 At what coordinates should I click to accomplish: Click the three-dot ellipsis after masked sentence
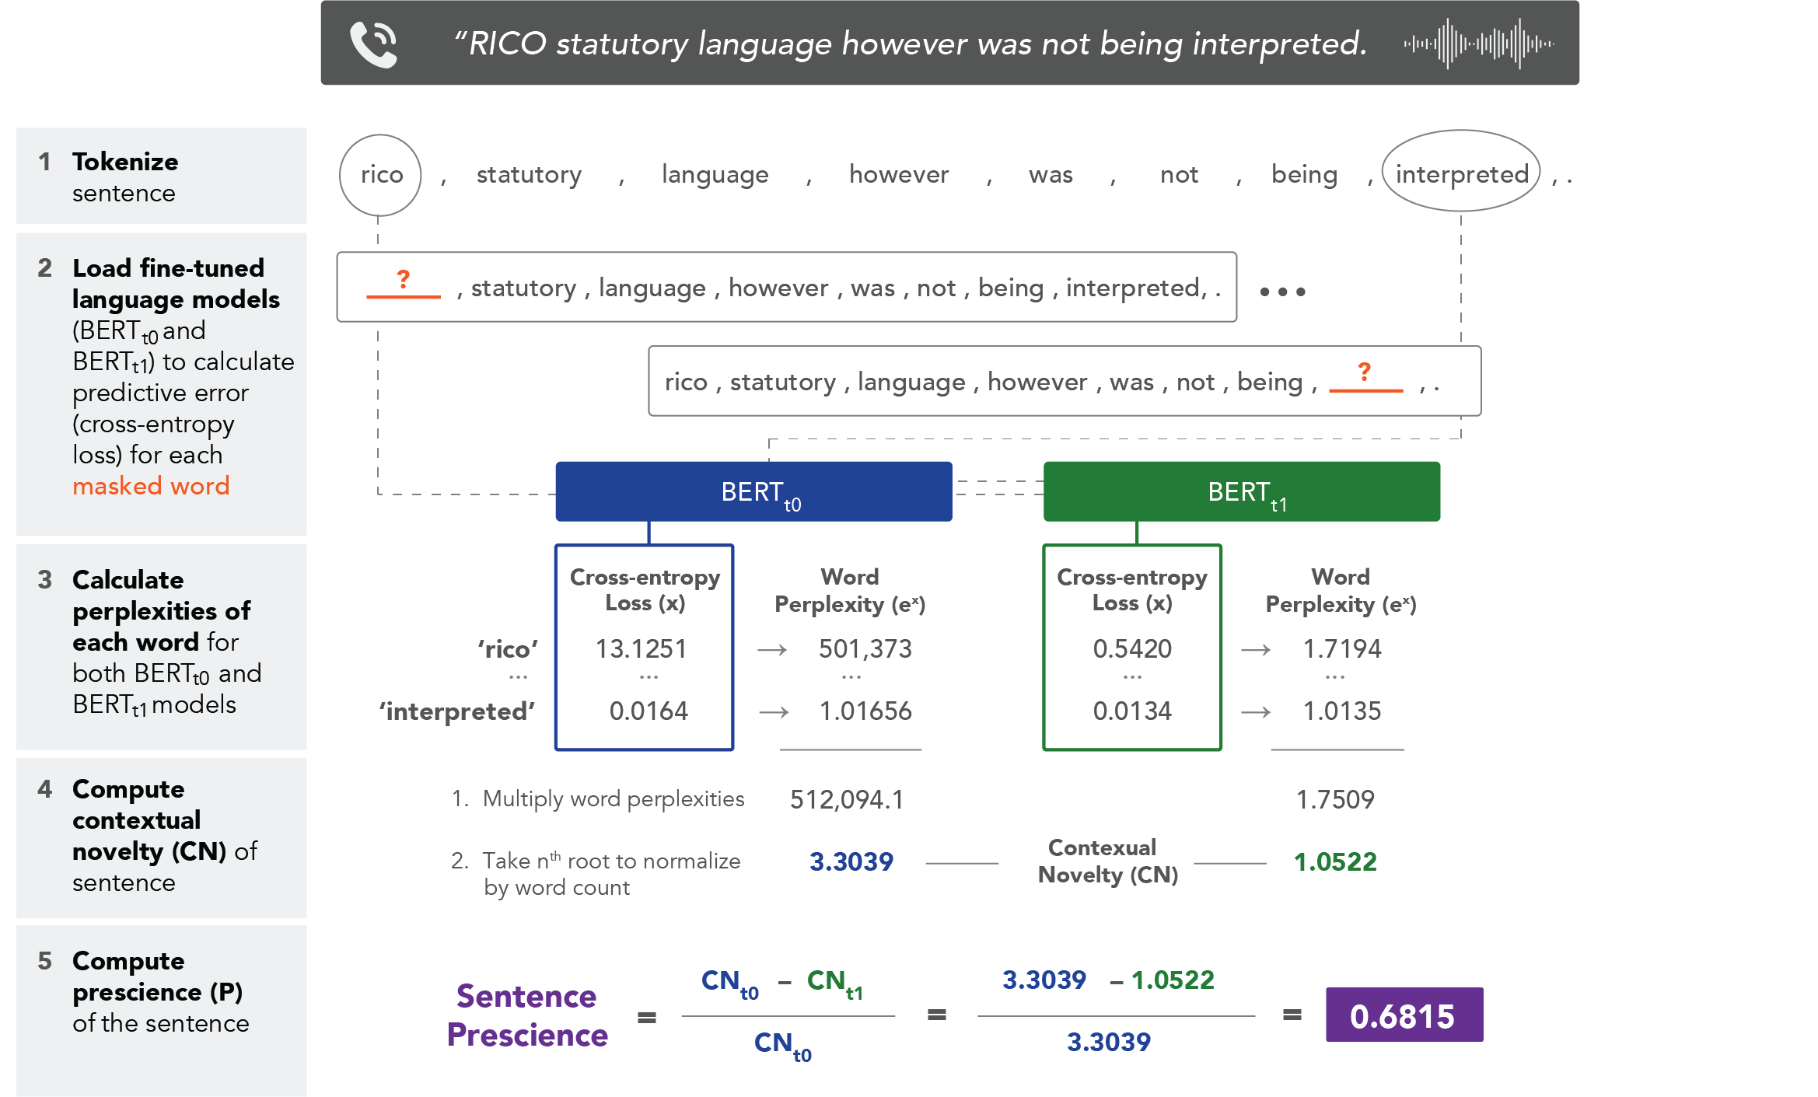(1282, 292)
